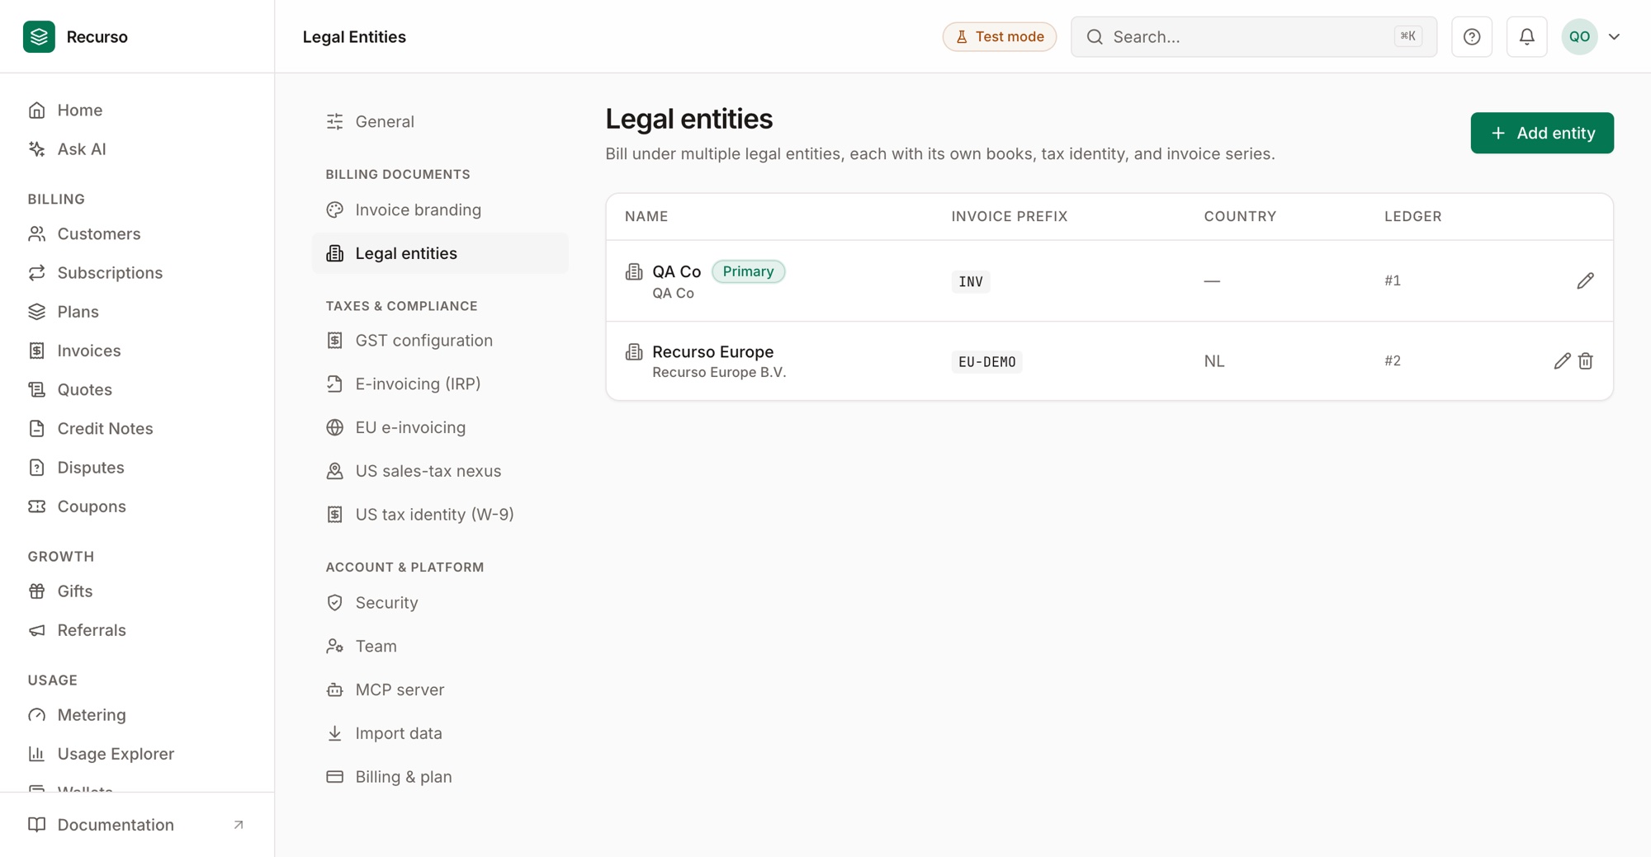Click the Team icon in settings
Viewport: 1651px width, 857px height.
pyautogui.click(x=335, y=647)
